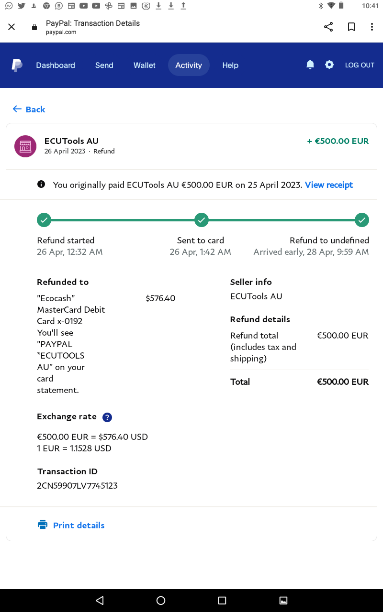The image size is (383, 612).
Task: Click the ECUTools AU merchant avatar
Action: point(25,146)
